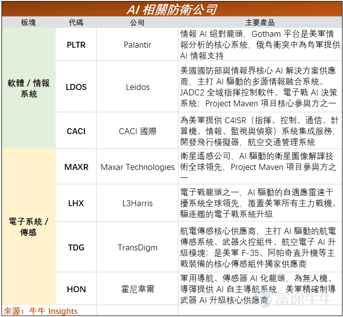Click Leidos's JADC2 product description
This screenshot has height=317, width=343.
(x=258, y=87)
